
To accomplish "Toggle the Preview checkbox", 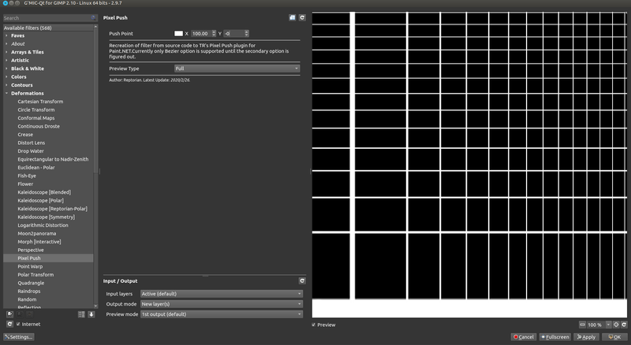I will click(314, 325).
